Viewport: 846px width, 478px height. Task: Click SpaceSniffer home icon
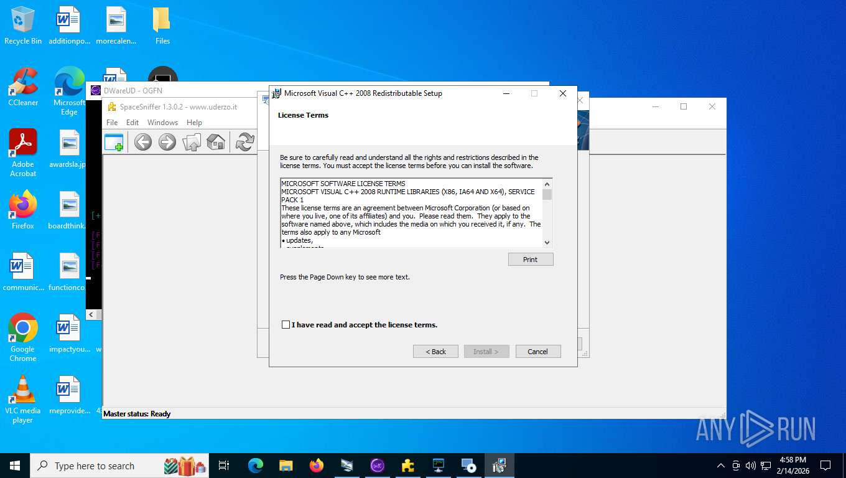216,142
